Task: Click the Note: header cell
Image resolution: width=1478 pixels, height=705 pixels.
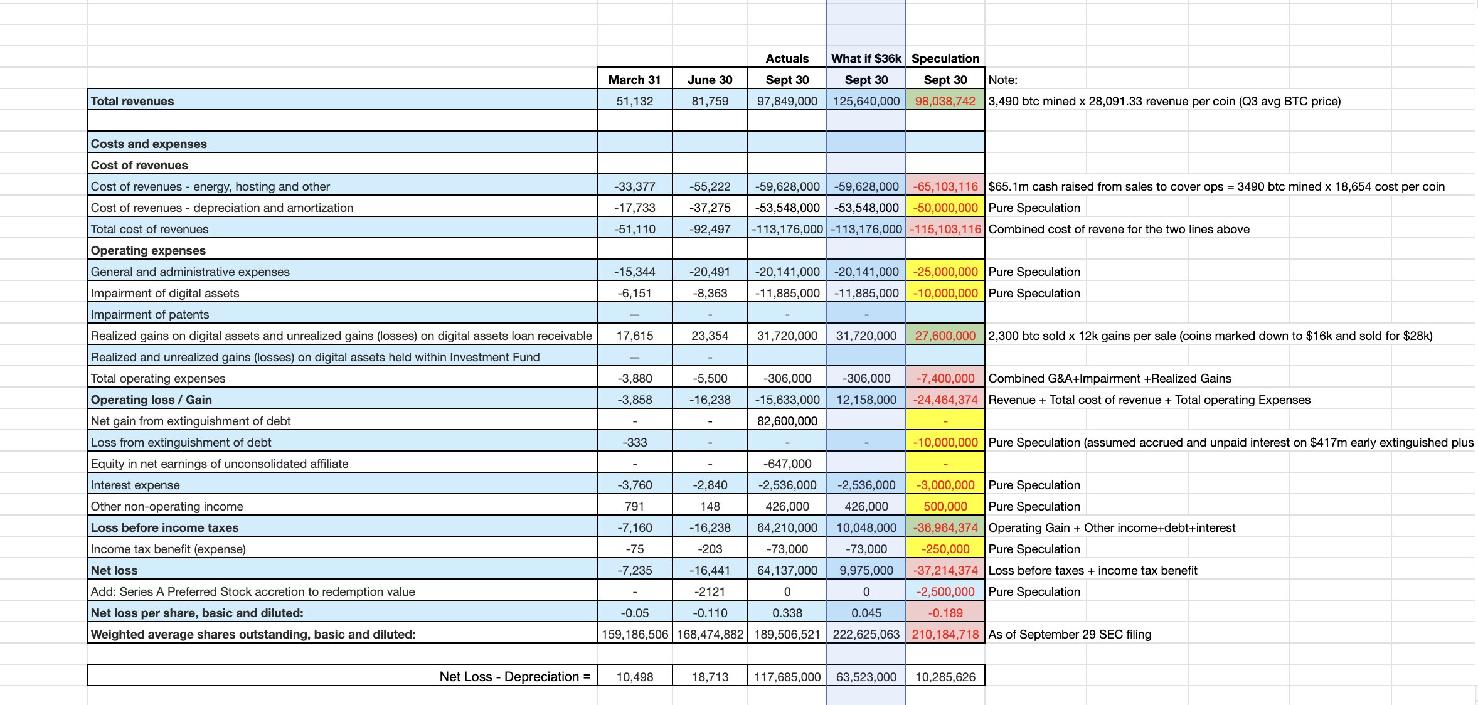Action: tap(1002, 80)
